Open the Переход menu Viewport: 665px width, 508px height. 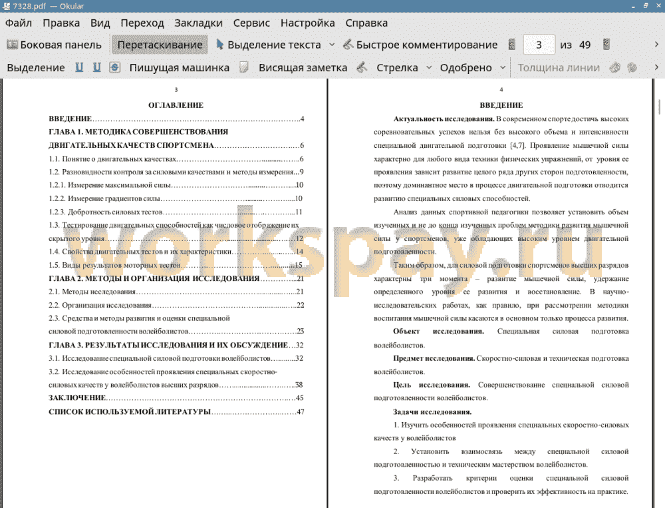142,23
